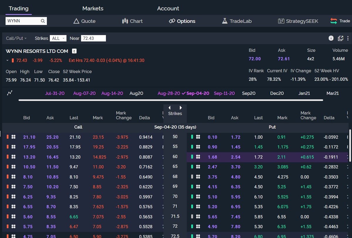Click the put bid 1.68 at strike 60
Viewport: 352px width, 238px height.
[213, 157]
